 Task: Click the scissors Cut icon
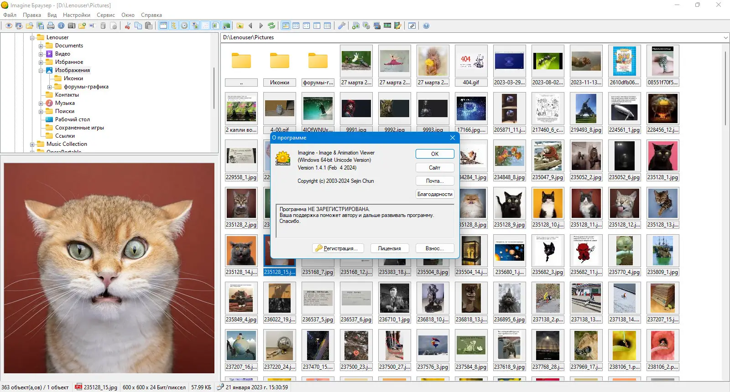pyautogui.click(x=127, y=26)
